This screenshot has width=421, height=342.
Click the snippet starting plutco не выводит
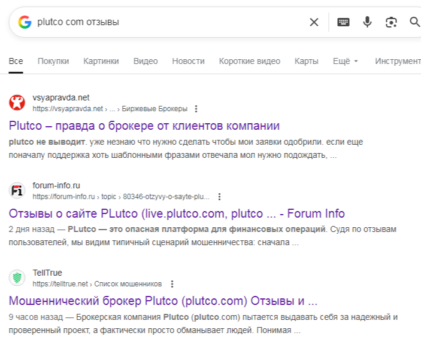186,148
